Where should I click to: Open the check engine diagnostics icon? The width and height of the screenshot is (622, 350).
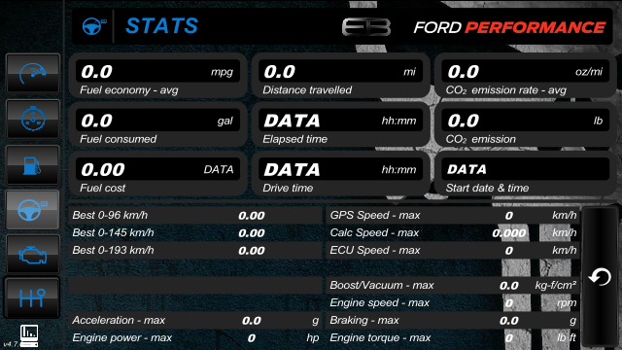(x=33, y=254)
